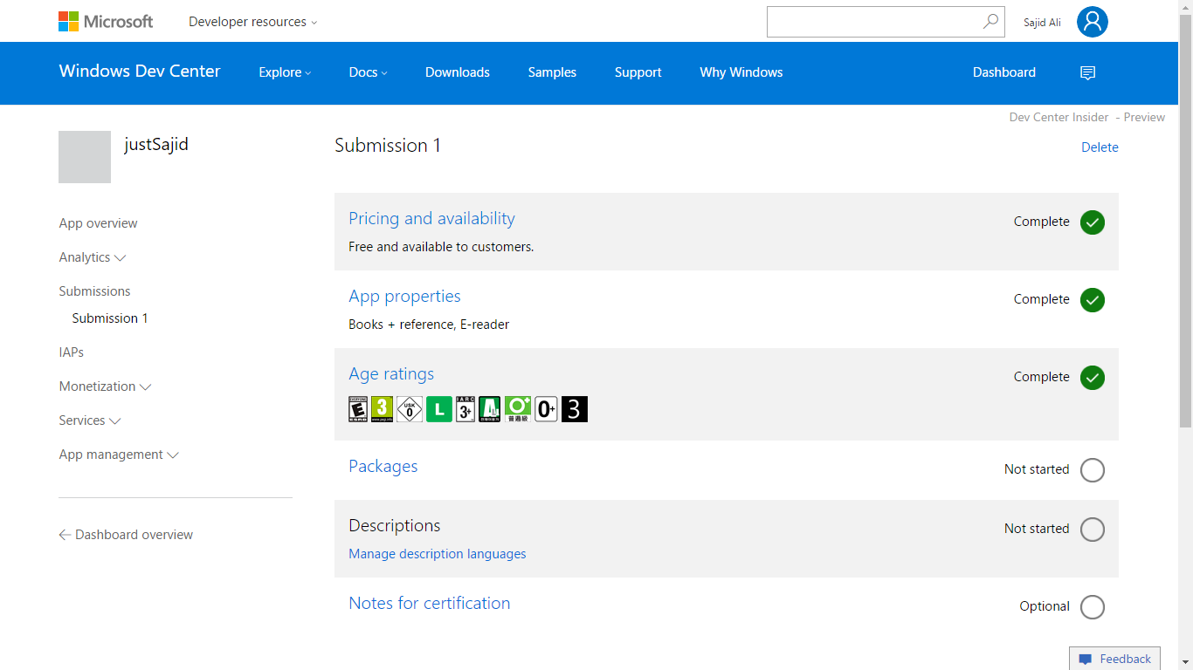Click the green L rating icon
The width and height of the screenshot is (1193, 670).
(439, 409)
